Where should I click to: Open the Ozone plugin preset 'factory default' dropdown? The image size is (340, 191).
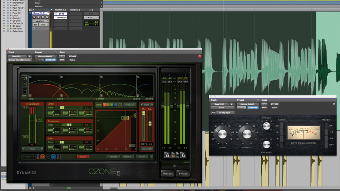point(45,56)
